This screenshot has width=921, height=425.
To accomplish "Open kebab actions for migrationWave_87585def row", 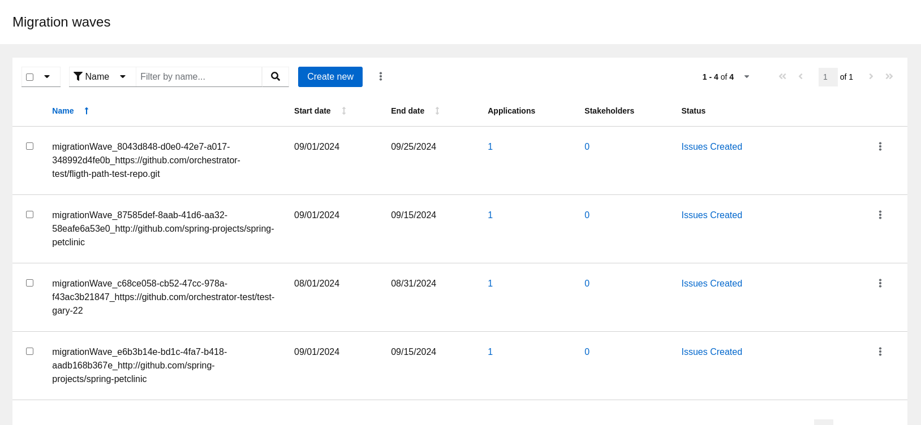I will (880, 215).
